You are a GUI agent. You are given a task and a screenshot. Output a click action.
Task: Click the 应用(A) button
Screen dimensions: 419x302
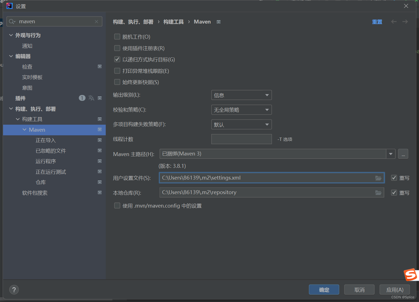[395, 290]
